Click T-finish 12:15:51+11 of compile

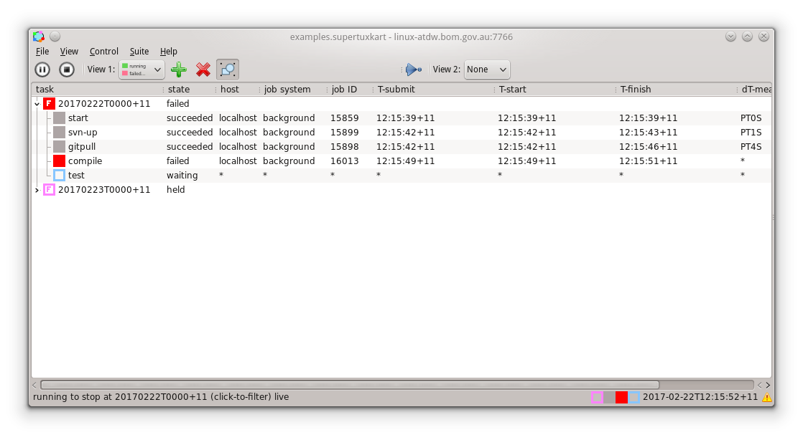648,161
